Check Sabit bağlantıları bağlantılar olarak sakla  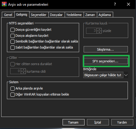tap(12, 48)
